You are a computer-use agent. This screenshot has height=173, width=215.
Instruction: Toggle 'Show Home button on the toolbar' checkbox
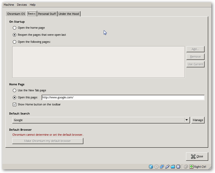14,105
